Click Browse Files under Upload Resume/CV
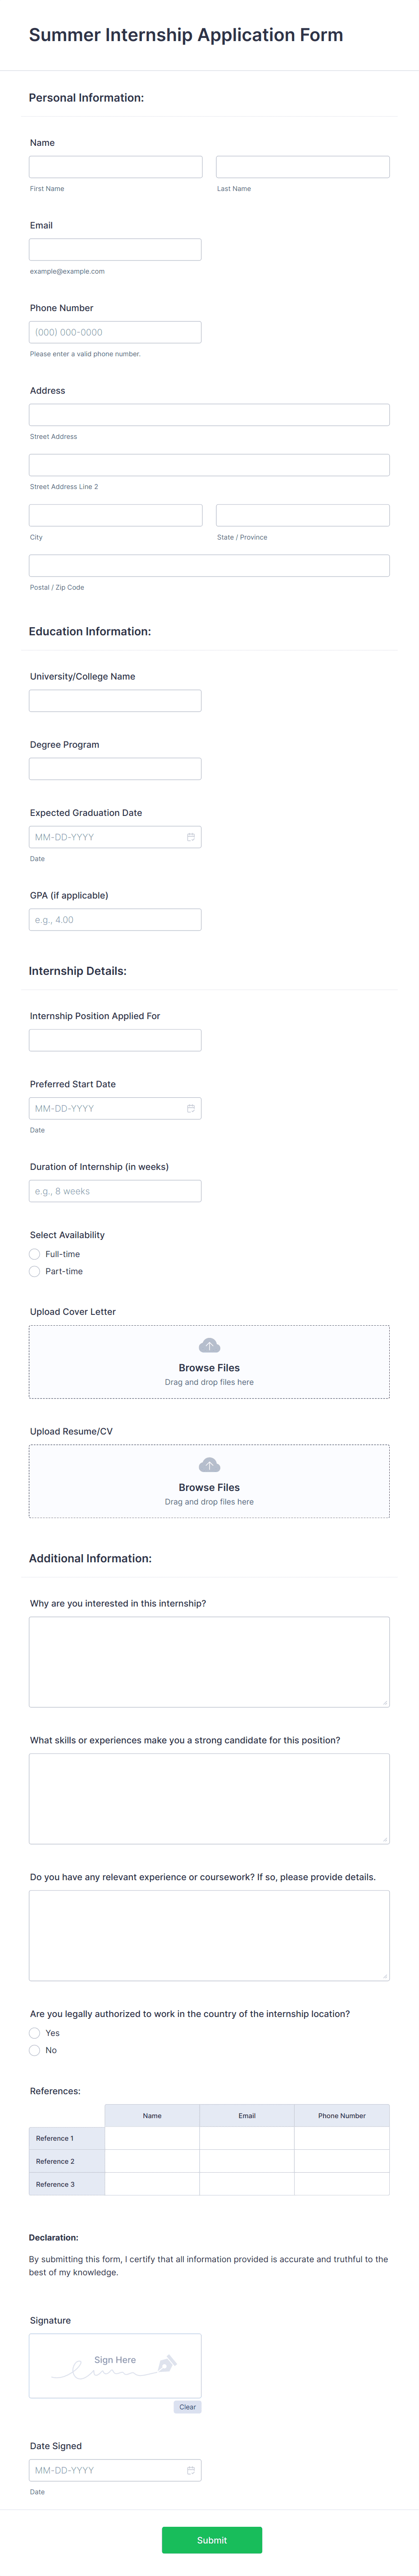The height and width of the screenshot is (2576, 419). click(209, 1487)
